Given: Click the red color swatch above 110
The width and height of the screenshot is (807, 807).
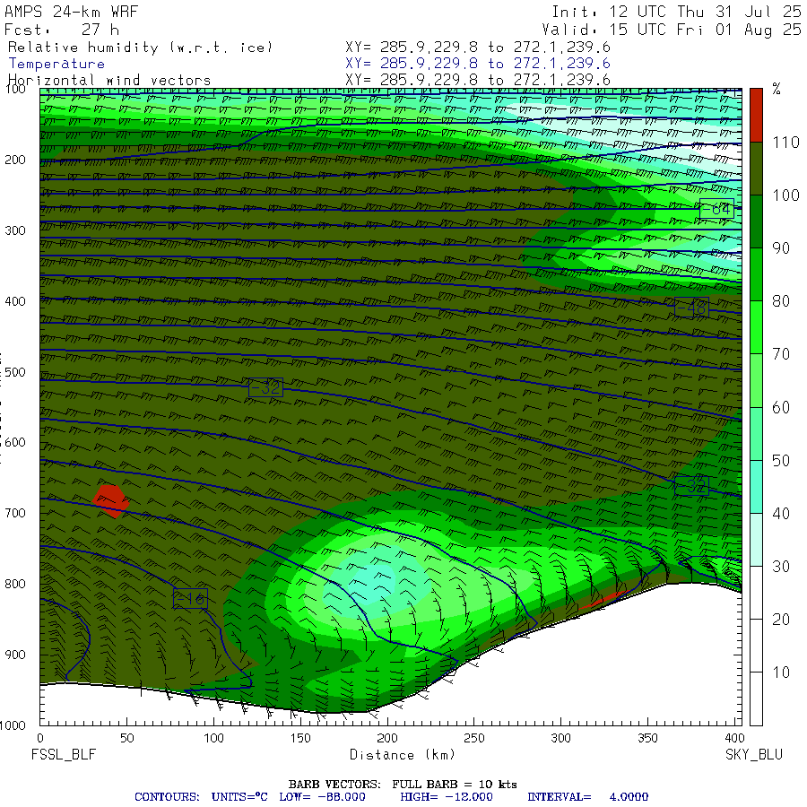Looking at the screenshot, I should coord(756,116).
